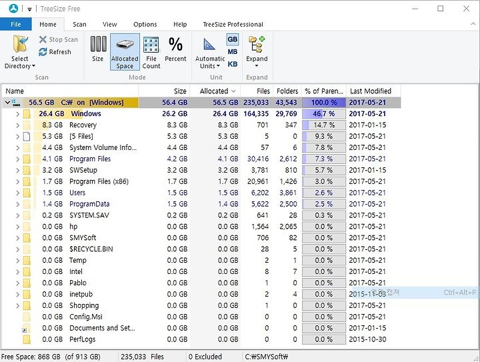Sort by the Allocated column header
Image resolution: width=480 pixels, height=362 pixels.
215,91
